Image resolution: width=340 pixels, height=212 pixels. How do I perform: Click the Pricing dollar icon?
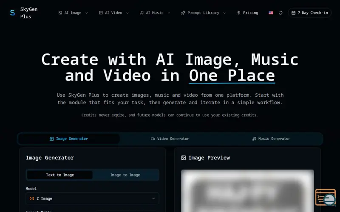pos(239,13)
